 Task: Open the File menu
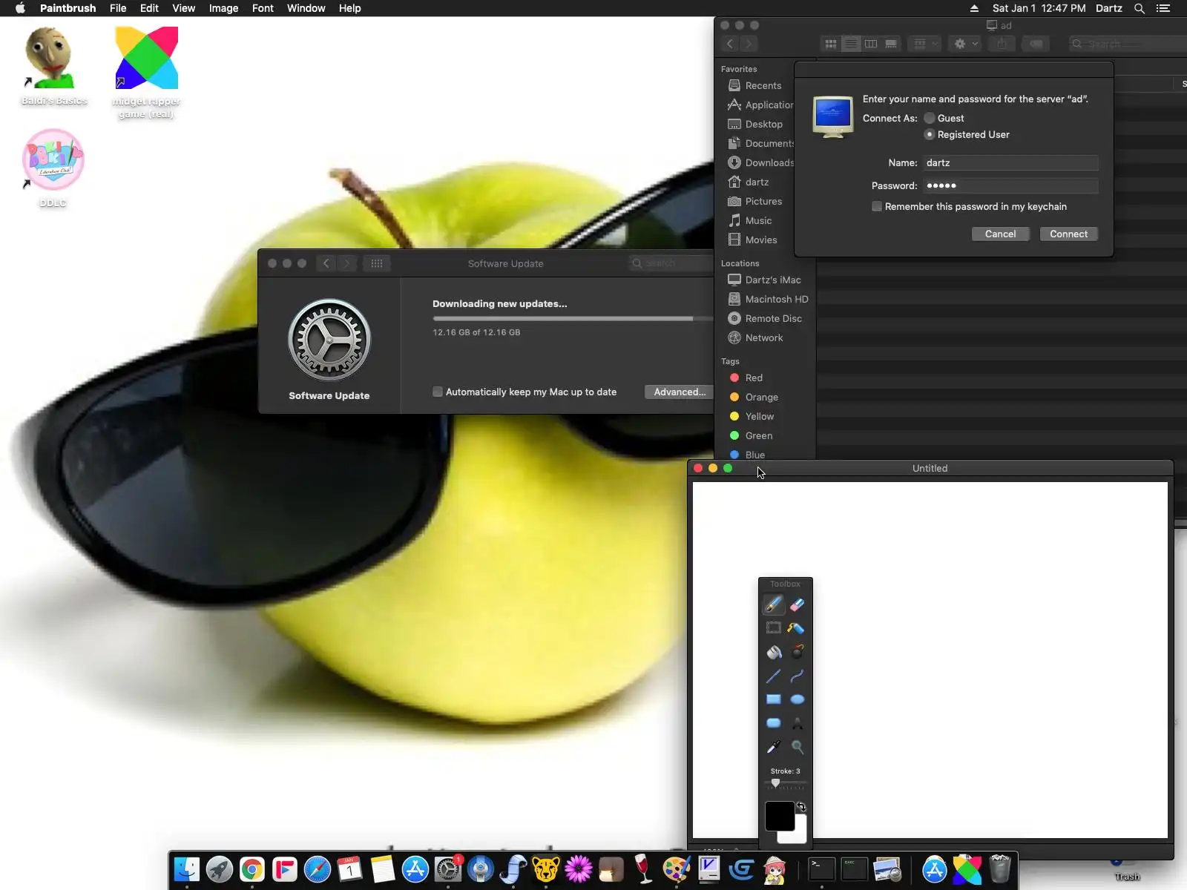118,8
